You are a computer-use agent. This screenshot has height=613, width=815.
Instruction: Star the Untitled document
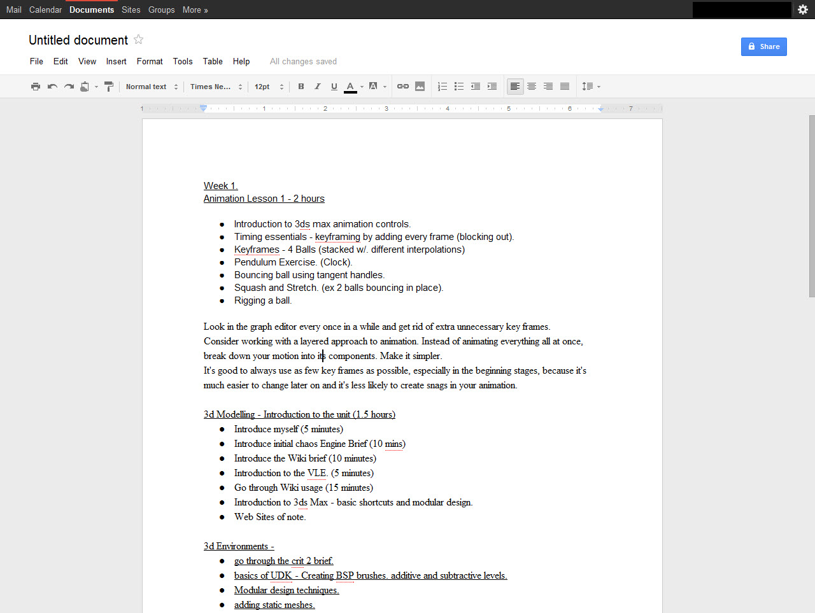tap(138, 39)
